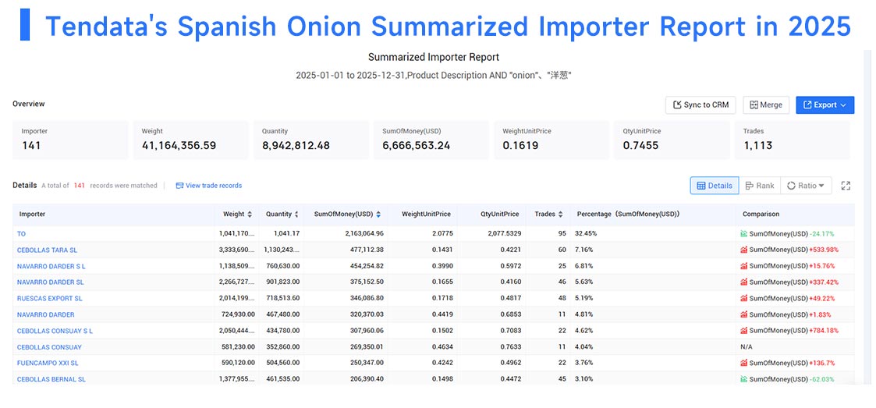Viewport: 876px width, 408px height.
Task: Click QtyUnitPrice value 0.7455
Action: pos(640,146)
